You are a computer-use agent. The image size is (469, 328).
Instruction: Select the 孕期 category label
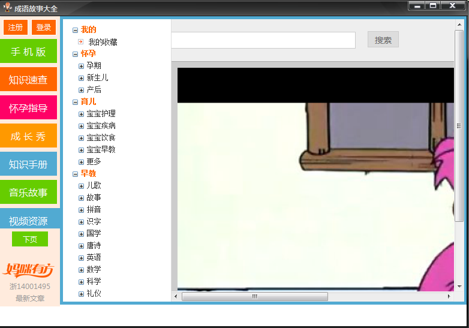point(94,66)
